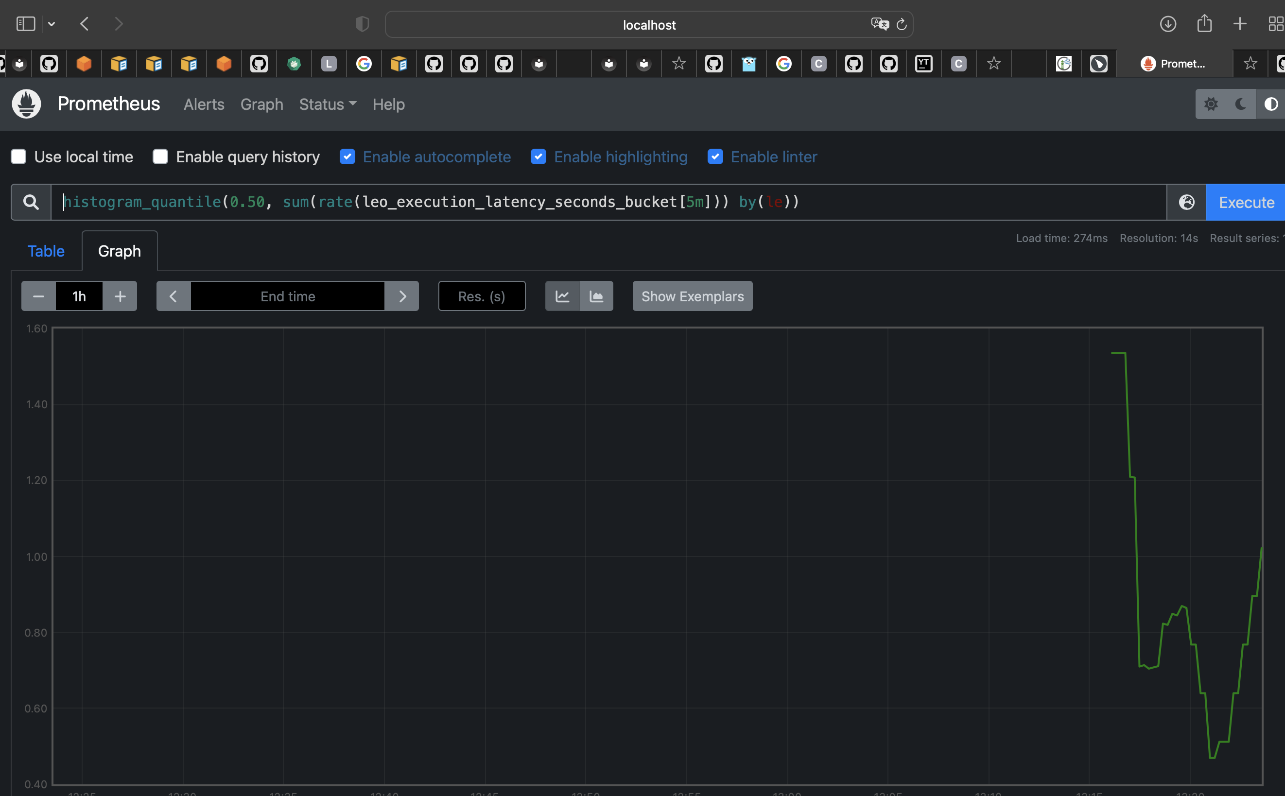Switch to unstacked line graph icon

562,296
